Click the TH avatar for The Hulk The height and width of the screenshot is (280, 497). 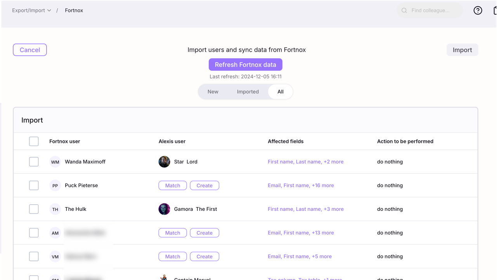point(55,209)
